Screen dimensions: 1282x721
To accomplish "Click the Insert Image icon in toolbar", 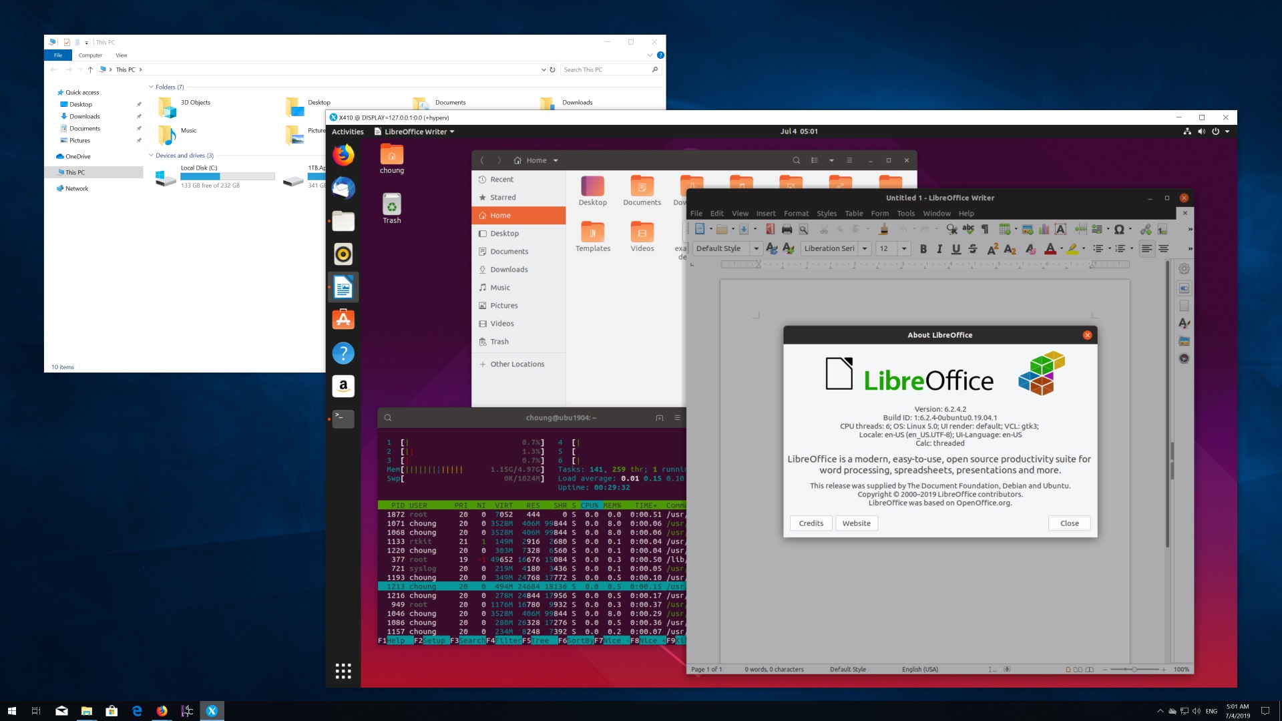I will click(1026, 230).
